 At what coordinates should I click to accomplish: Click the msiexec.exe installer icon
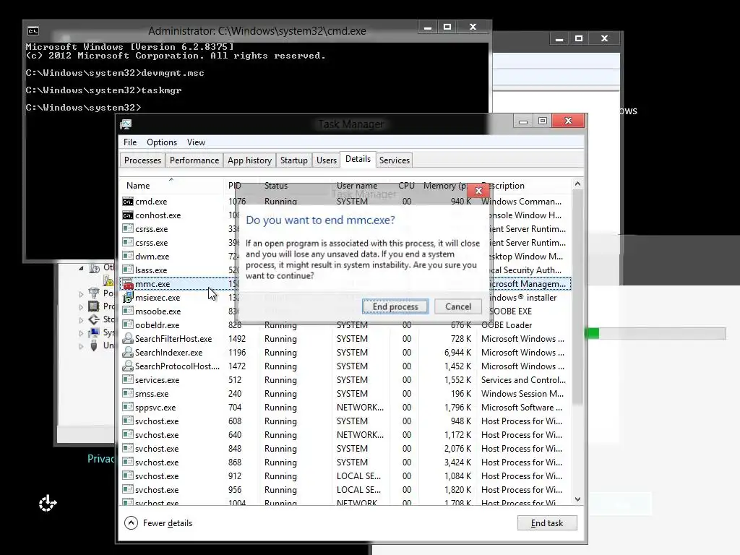(127, 298)
